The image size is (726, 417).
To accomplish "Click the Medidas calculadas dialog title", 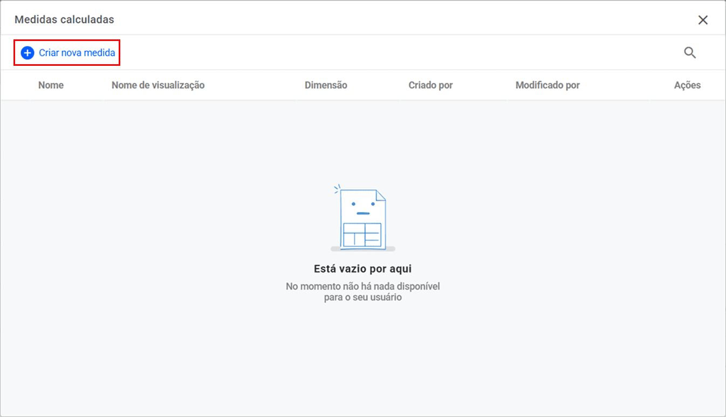I will coord(64,20).
